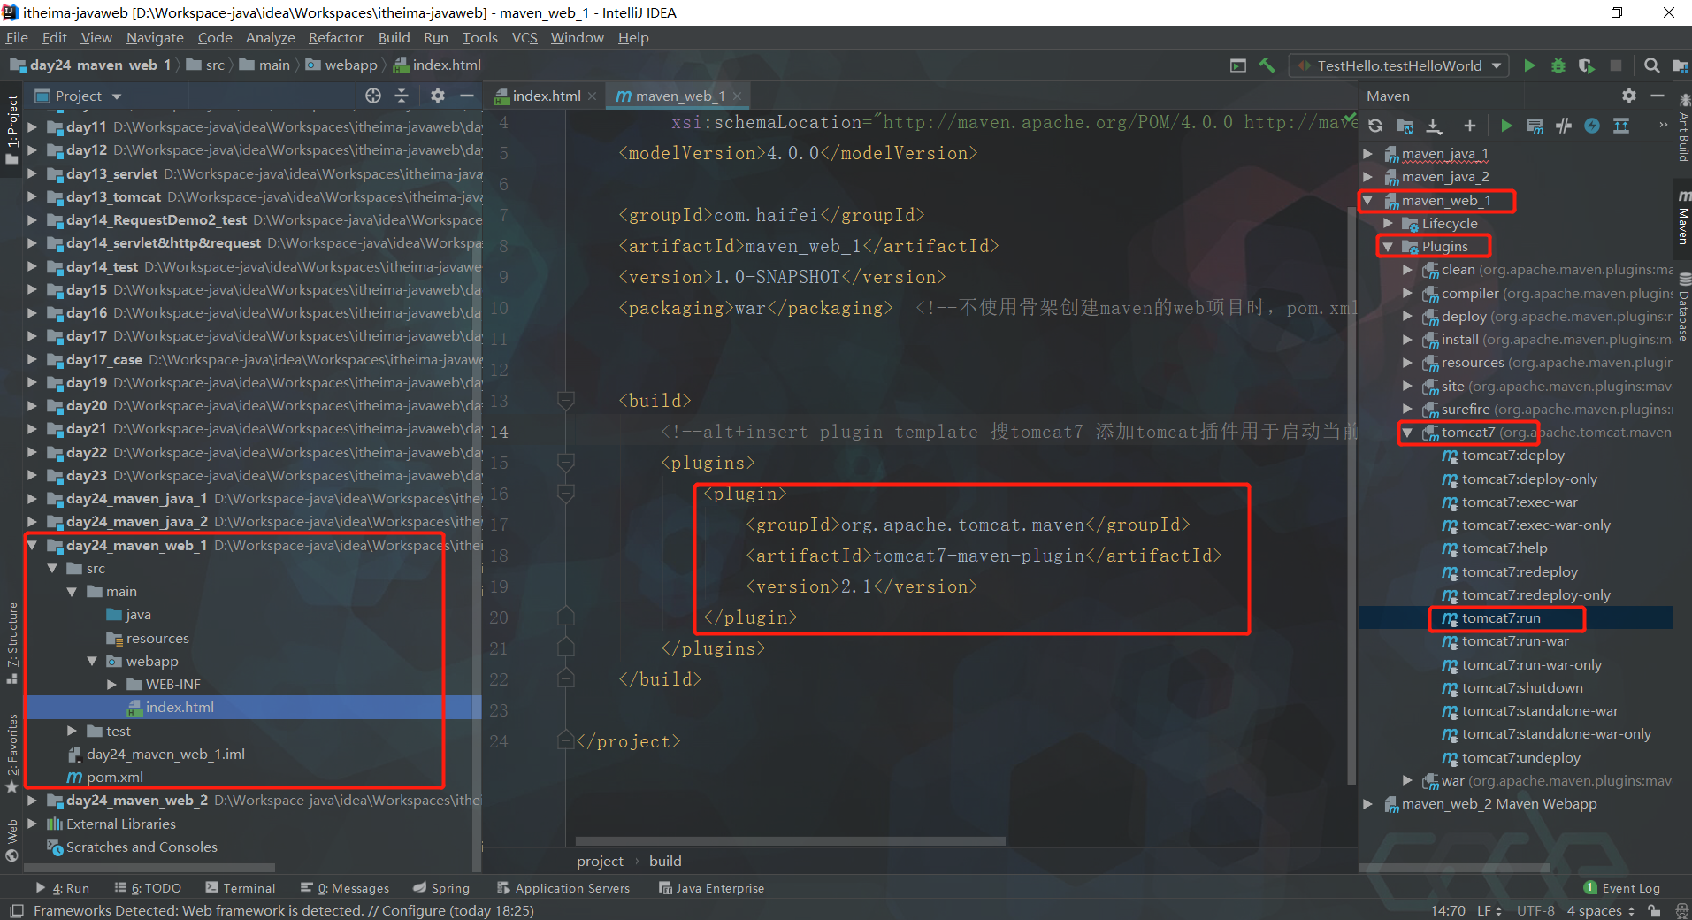1692x920 pixels.
Task: Change the 4 spaces indent setting
Action: (x=1600, y=911)
